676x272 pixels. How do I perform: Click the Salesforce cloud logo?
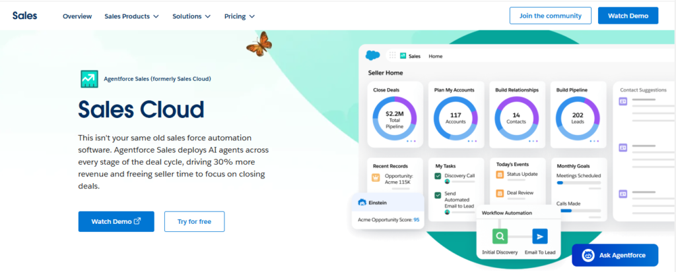click(373, 55)
